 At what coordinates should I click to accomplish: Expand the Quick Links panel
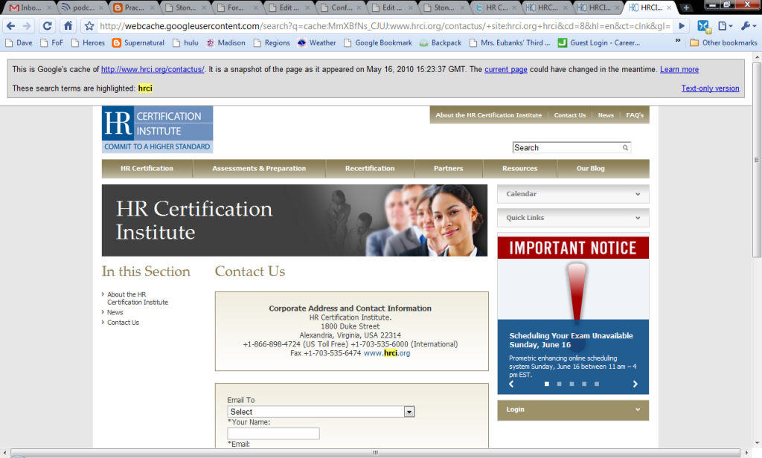(x=573, y=218)
